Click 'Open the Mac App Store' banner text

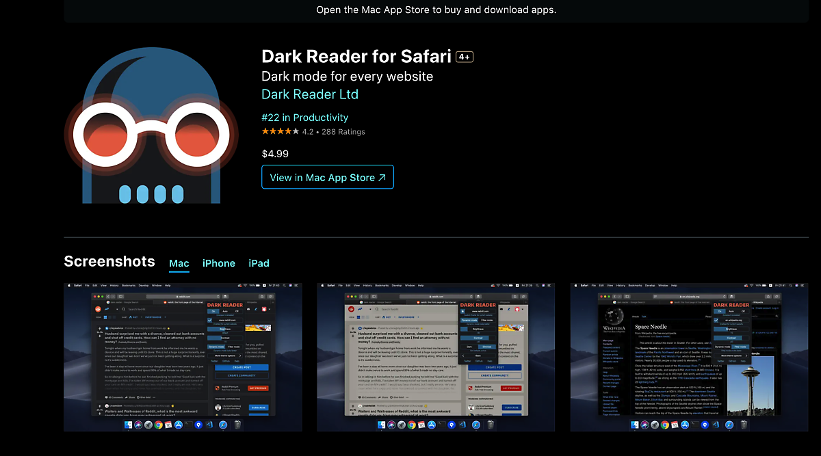436,10
